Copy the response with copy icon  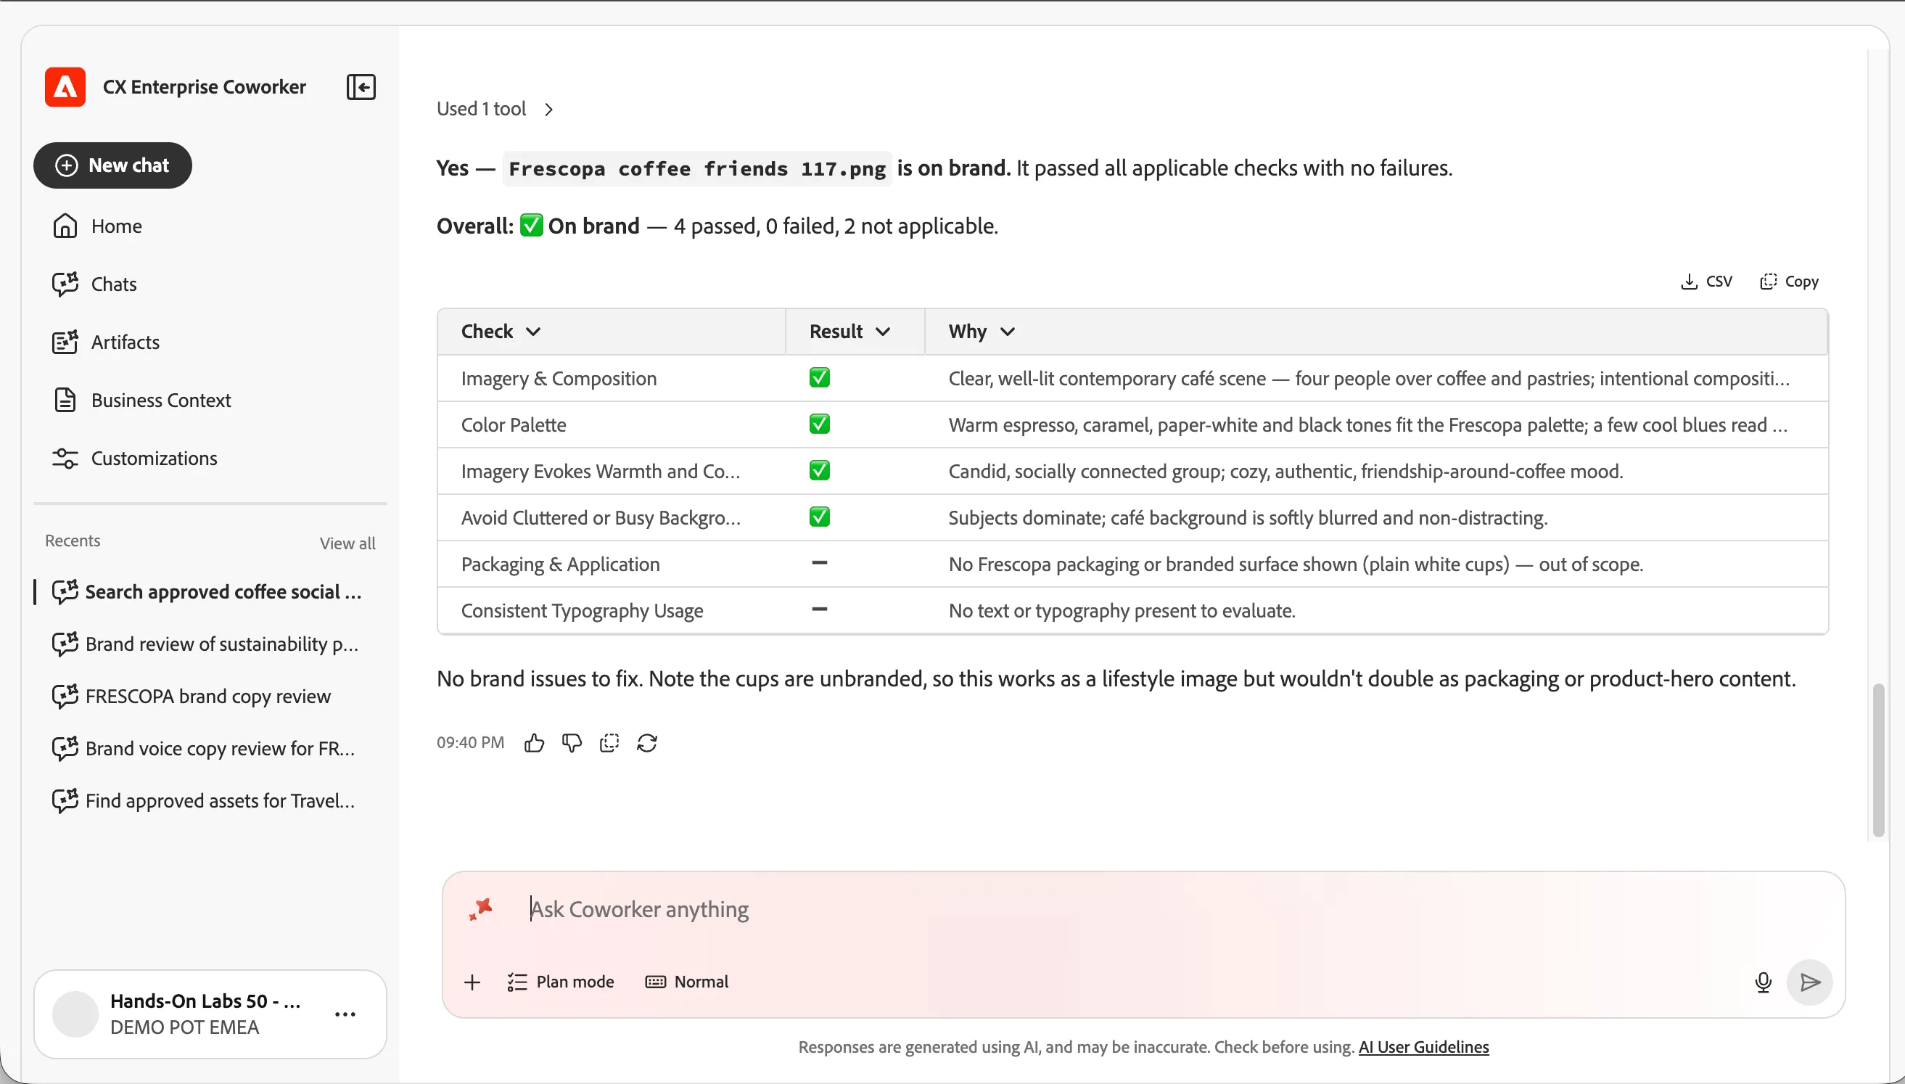coord(609,743)
